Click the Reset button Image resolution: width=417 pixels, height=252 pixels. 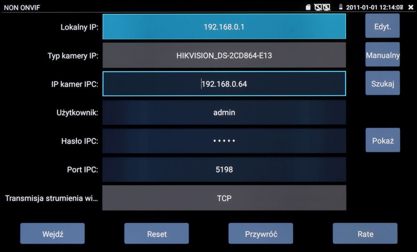pos(157,234)
